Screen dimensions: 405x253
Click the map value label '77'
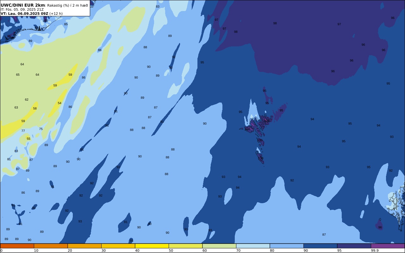click(23, 131)
